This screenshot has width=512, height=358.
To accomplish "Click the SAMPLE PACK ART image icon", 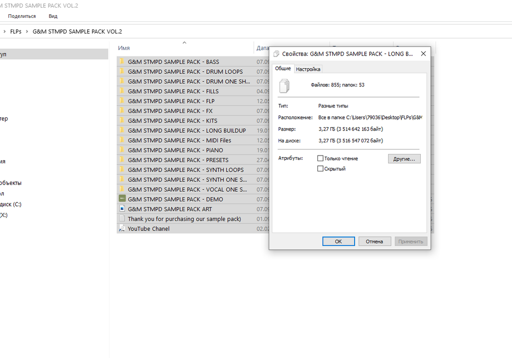I will 122,208.
